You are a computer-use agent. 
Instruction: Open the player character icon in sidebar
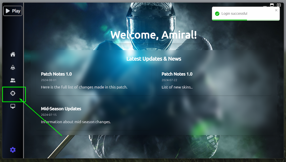tap(13, 67)
